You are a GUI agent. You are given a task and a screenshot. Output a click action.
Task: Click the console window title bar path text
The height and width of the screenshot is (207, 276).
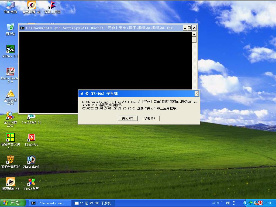(x=99, y=28)
